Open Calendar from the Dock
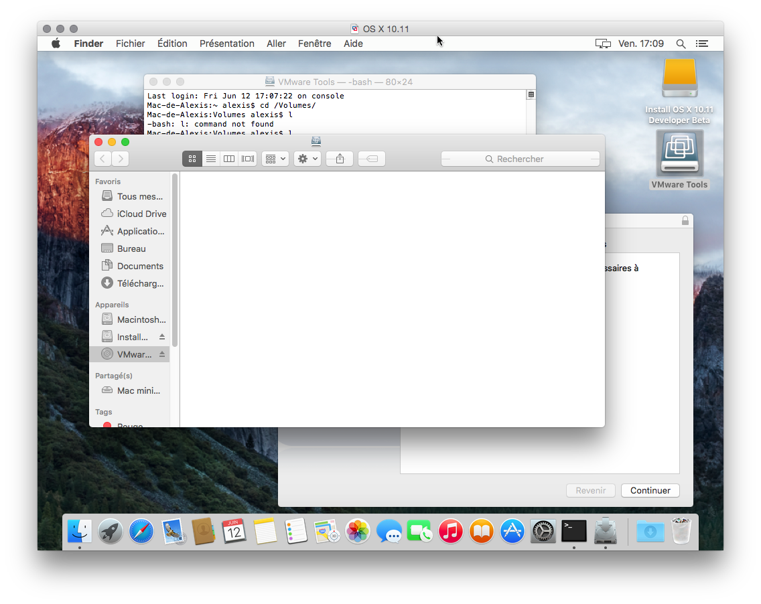Image resolution: width=761 pixels, height=604 pixels. pyautogui.click(x=234, y=531)
